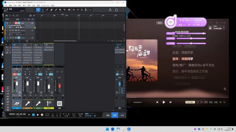Image resolution: width=236 pixels, height=132 pixels.
Task: Choose the Eraser tool in Studio One
Action: (x=52, y=10)
